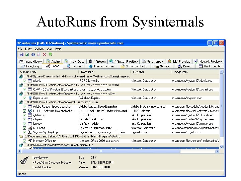Click the registry icon beside Winlogon\Shell key
Screen dimensions: 241x181
click(21, 94)
